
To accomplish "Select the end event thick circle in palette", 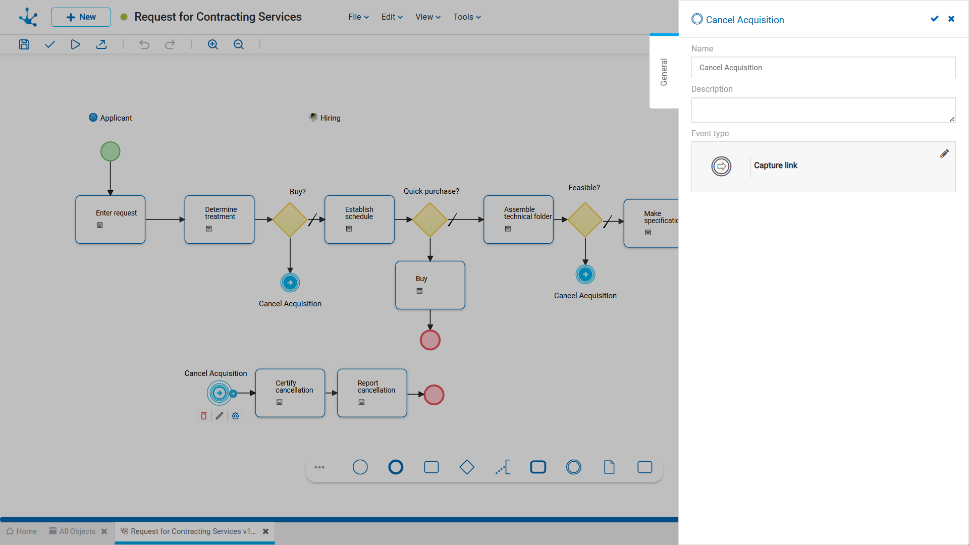I will pyautogui.click(x=396, y=467).
